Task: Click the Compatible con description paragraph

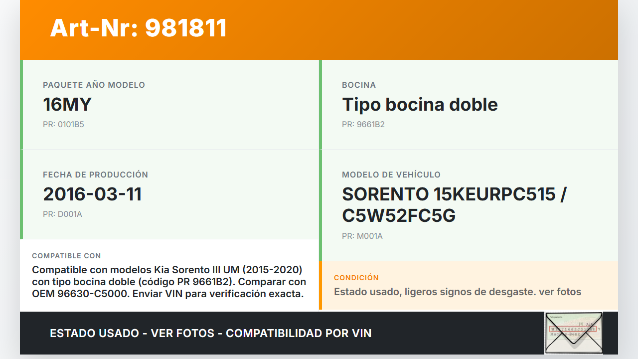Action: 169,282
